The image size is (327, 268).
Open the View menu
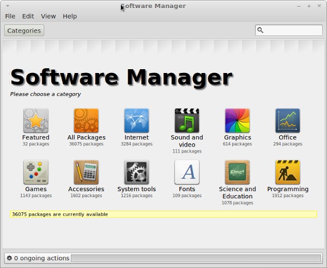pos(48,16)
